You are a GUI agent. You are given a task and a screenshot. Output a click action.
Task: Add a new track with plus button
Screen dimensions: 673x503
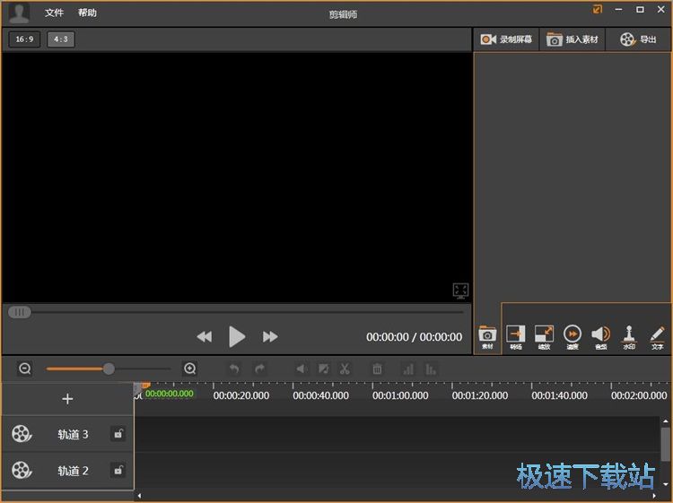pos(67,399)
